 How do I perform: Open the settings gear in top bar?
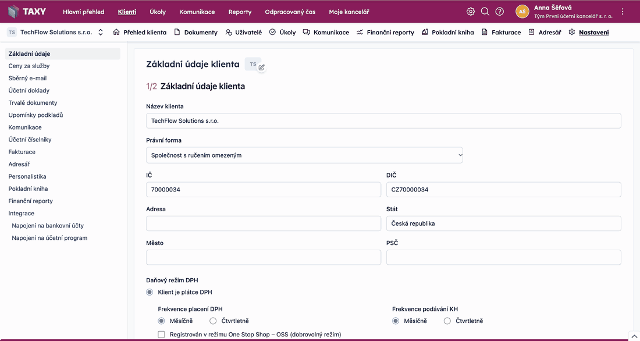pos(471,12)
